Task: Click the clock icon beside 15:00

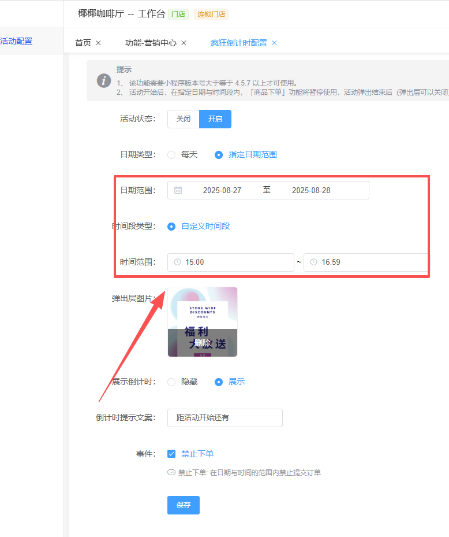Action: (x=178, y=262)
